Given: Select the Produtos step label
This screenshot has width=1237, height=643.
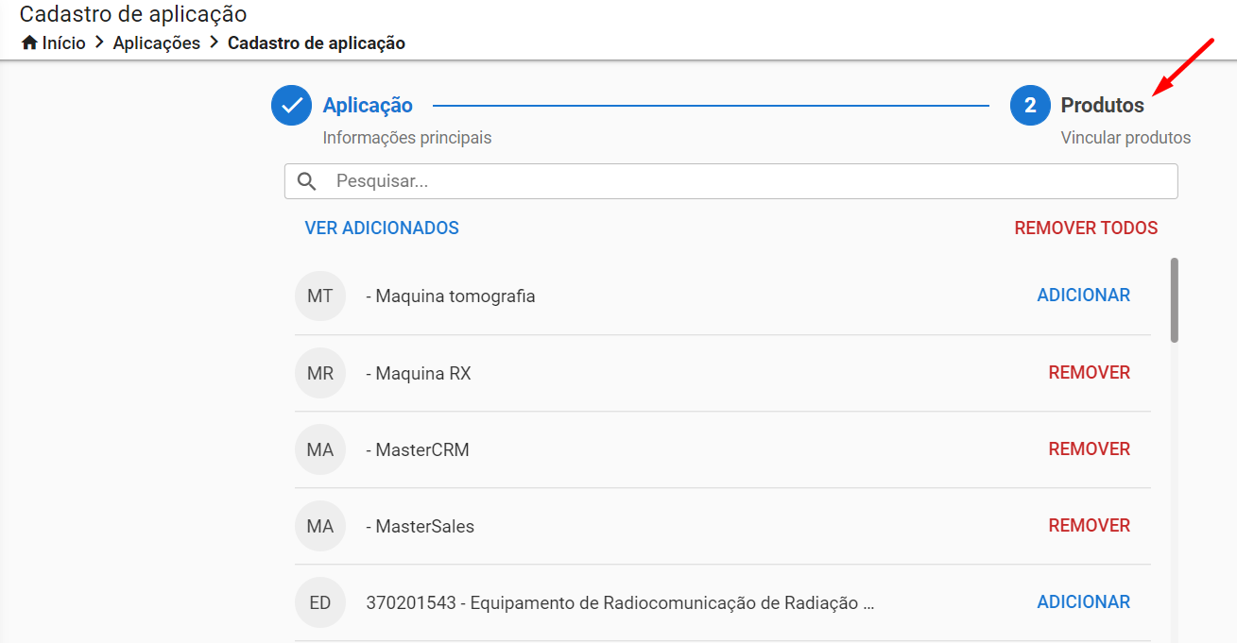Looking at the screenshot, I should coord(1102,105).
